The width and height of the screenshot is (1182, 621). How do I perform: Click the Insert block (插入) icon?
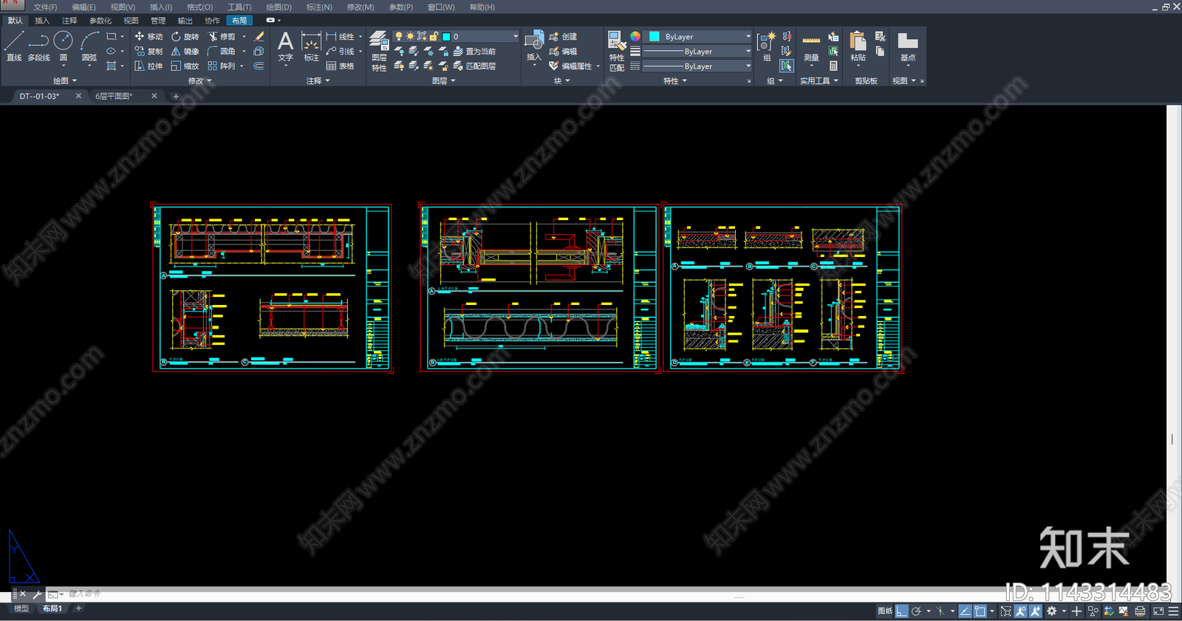coord(534,47)
